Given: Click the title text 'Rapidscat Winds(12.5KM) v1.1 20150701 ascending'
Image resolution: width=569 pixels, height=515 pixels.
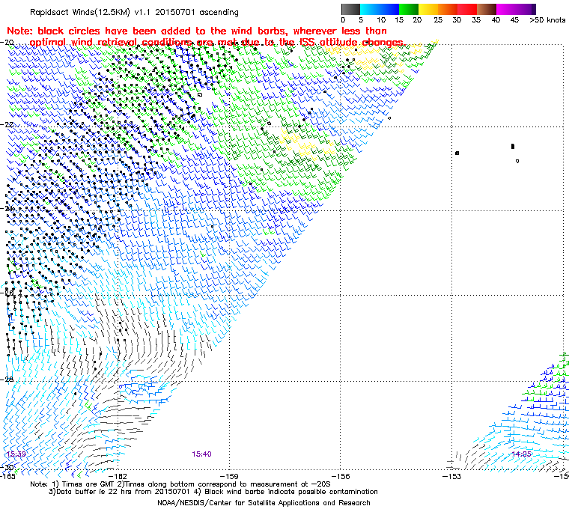Looking at the screenshot, I should (134, 12).
